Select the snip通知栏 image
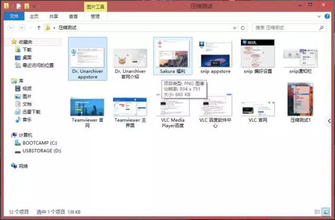Viewport: 335px width, 220px height. (300, 61)
